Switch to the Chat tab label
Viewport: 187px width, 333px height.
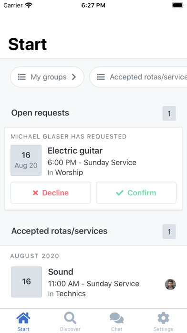tap(117, 329)
